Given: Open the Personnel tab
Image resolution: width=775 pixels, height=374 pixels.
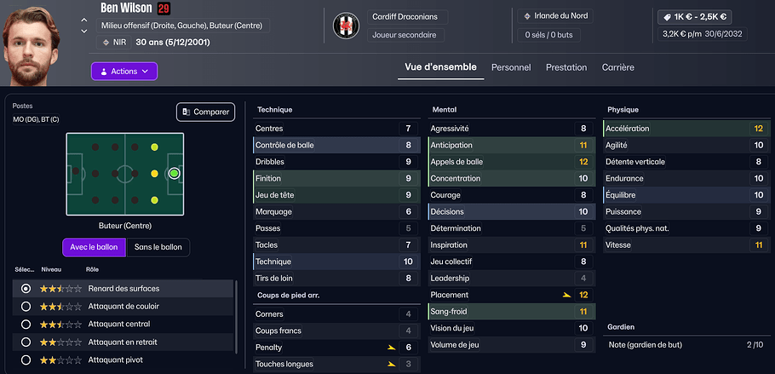Looking at the screenshot, I should pyautogui.click(x=511, y=67).
